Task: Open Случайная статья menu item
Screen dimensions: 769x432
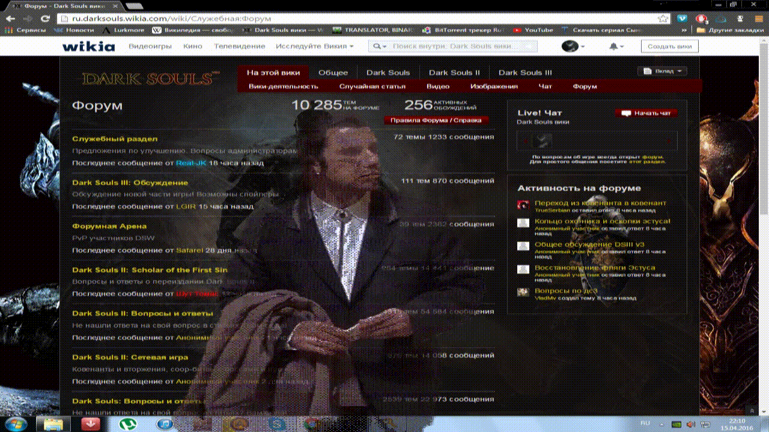Action: click(372, 86)
